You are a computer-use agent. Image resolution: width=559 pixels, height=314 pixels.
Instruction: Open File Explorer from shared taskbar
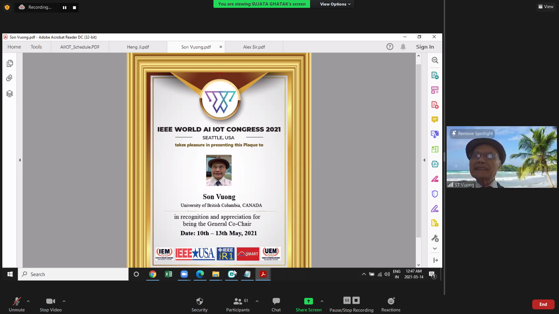coord(215,274)
